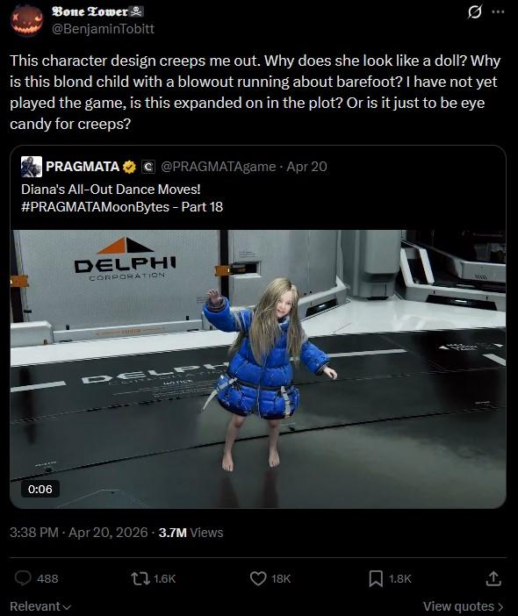Click the gold verified badge on PRAGMATA

point(129,167)
